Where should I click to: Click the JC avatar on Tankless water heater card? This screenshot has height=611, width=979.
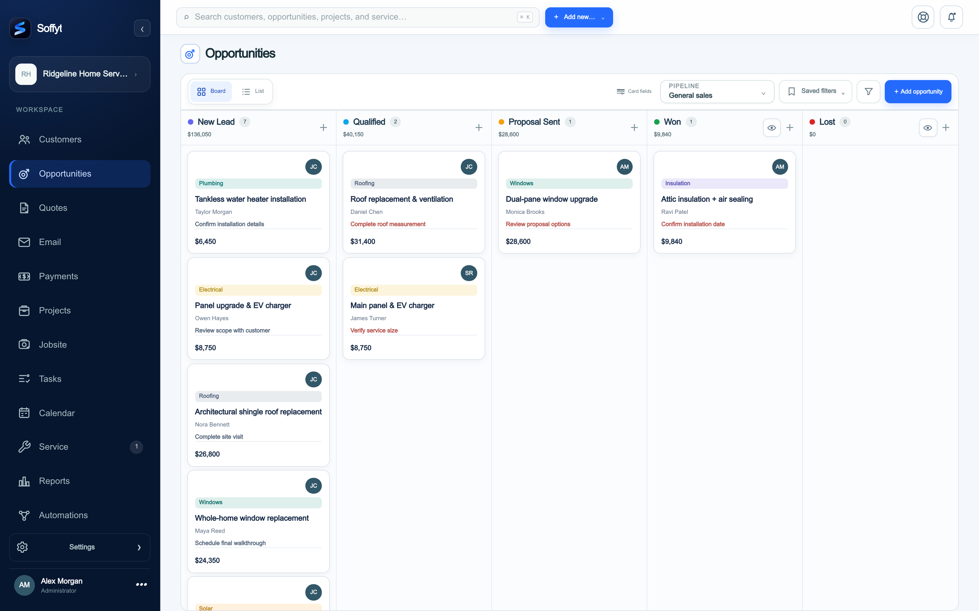pyautogui.click(x=314, y=167)
